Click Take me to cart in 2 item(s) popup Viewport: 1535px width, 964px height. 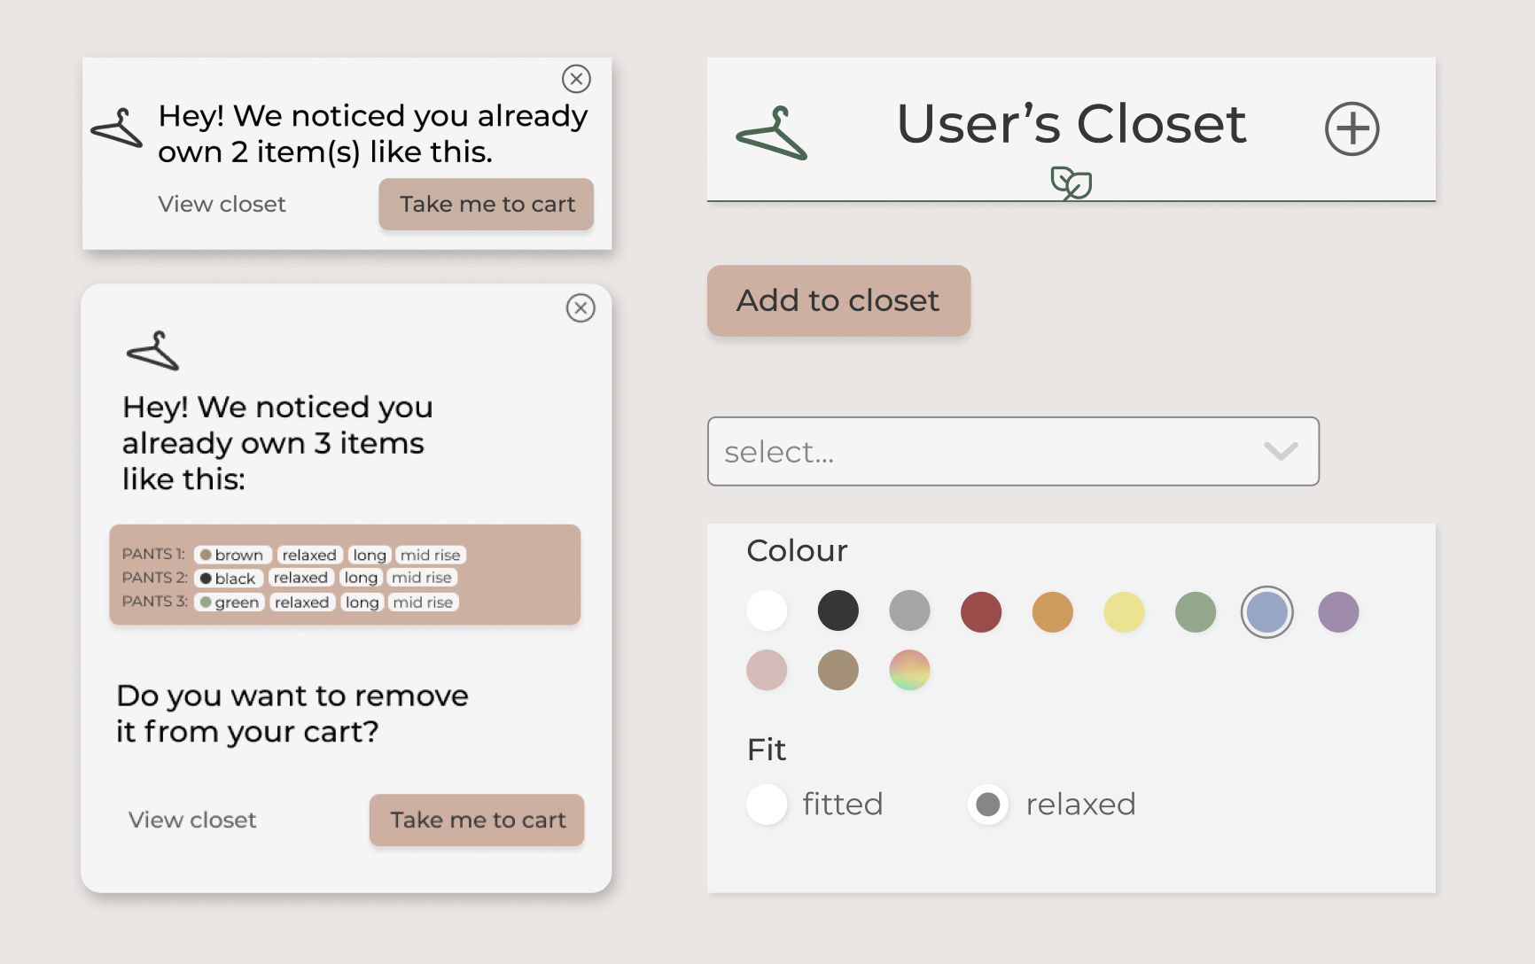pyautogui.click(x=487, y=204)
